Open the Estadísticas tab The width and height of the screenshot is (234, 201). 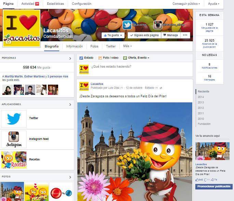(55, 4)
